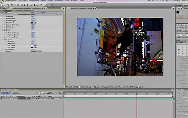The width and height of the screenshot is (188, 118).
Task: Toggle stopwatch for Posterize Amount
Action: (7, 33)
